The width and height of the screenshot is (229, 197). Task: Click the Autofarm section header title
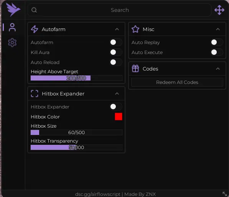pos(54,30)
